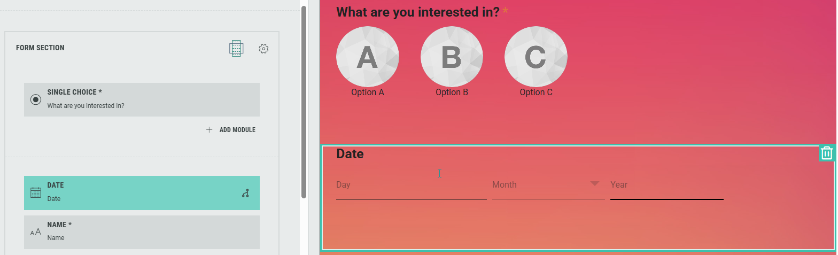Select the Name module item
The image size is (838, 255).
[x=142, y=232]
